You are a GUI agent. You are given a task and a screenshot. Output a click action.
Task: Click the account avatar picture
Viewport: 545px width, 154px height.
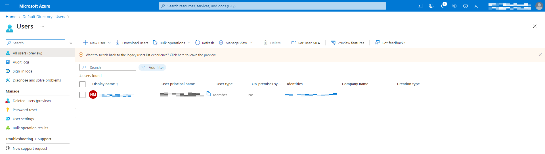pos(539,6)
